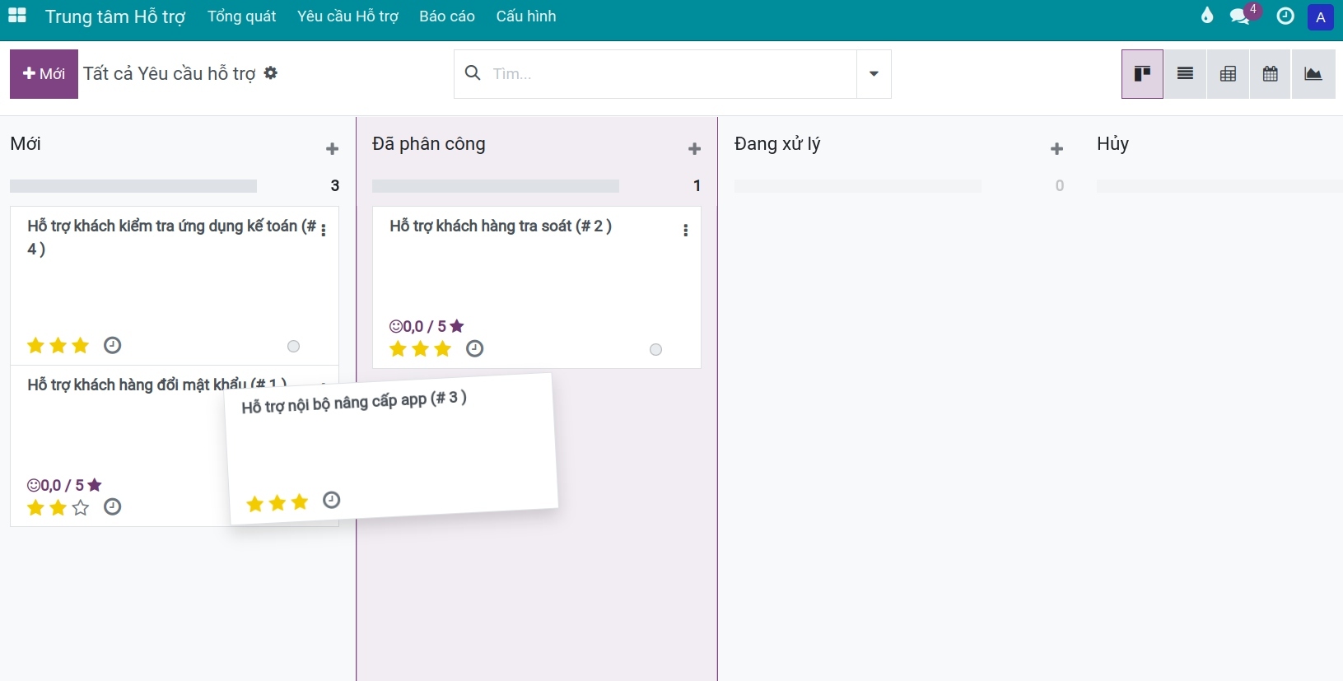This screenshot has height=681, width=1343.
Task: Open activity clock on ticket #4
Action: pyautogui.click(x=113, y=345)
